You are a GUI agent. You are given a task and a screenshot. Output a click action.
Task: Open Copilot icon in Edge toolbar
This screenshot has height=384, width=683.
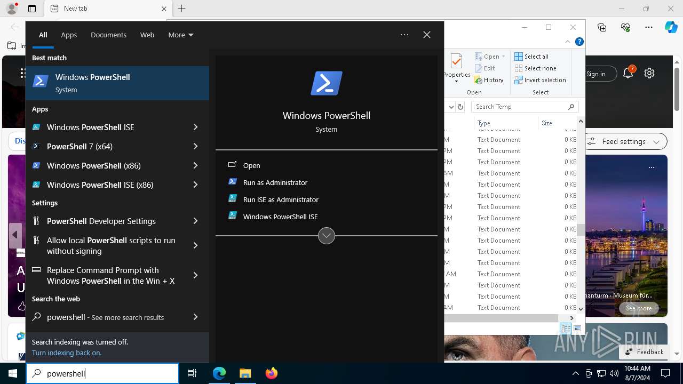point(671,27)
